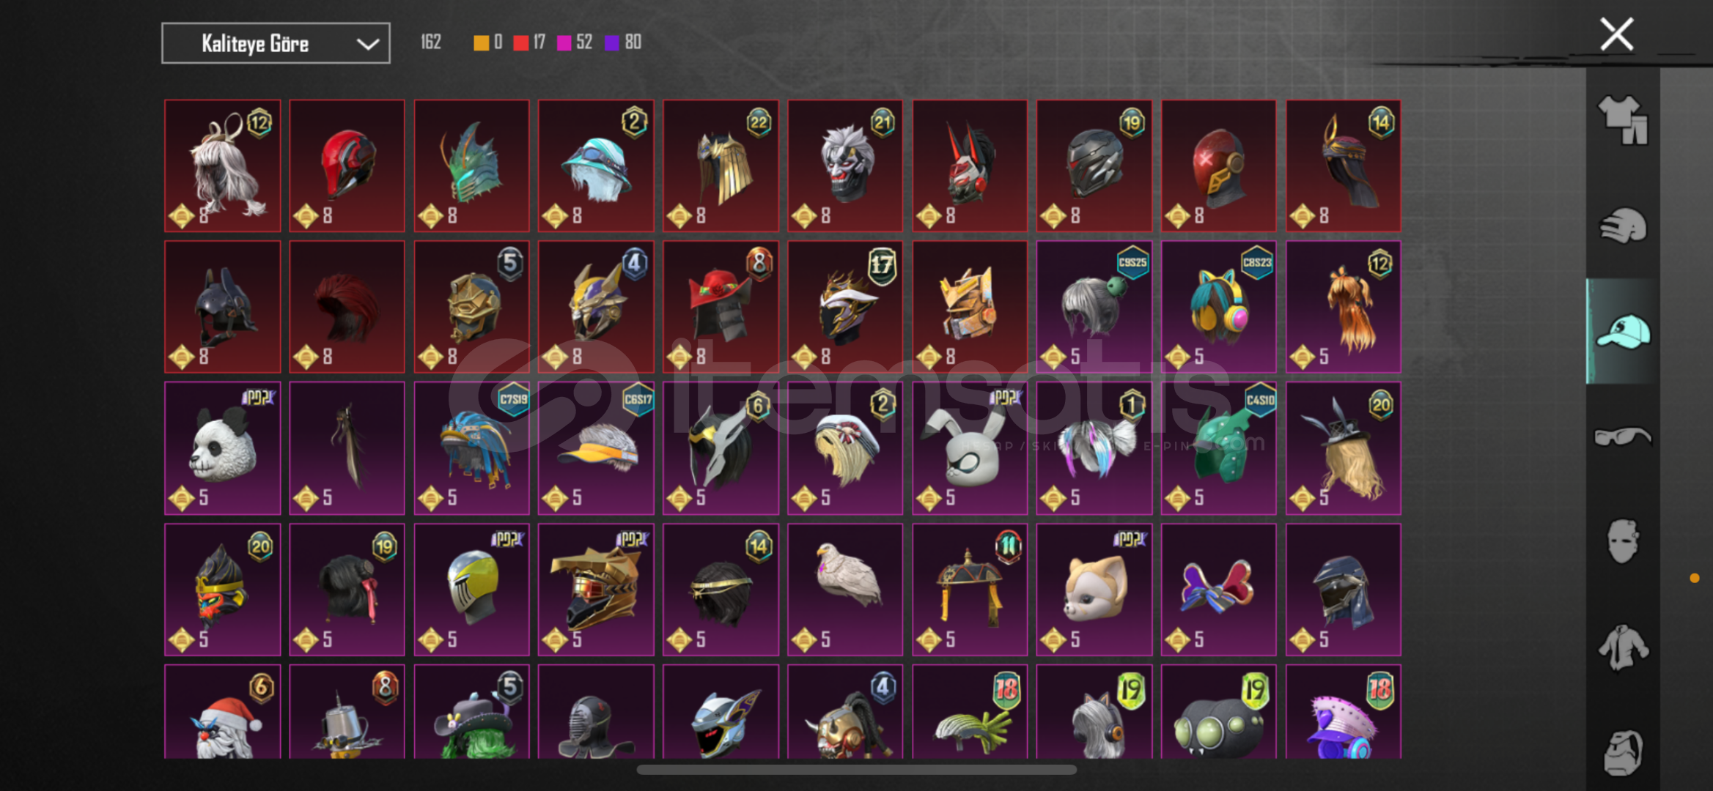Open the jacket clothing category icon
The width and height of the screenshot is (1713, 791).
click(1623, 647)
